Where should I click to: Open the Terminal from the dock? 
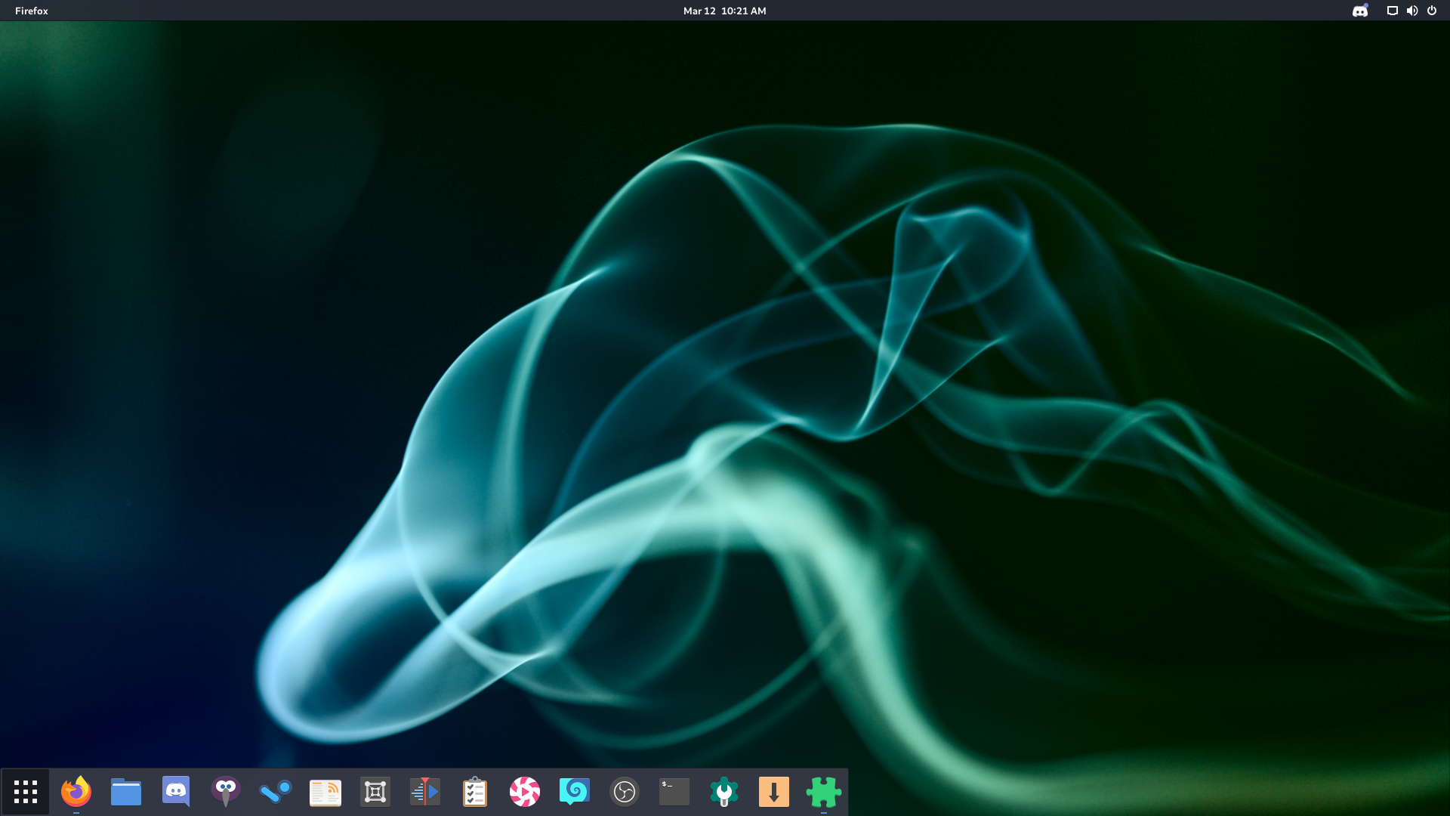point(674,792)
